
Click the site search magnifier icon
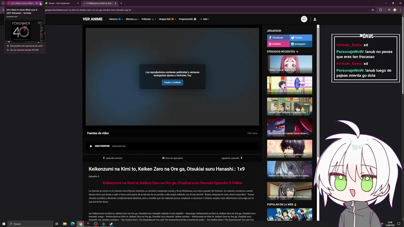(304, 19)
